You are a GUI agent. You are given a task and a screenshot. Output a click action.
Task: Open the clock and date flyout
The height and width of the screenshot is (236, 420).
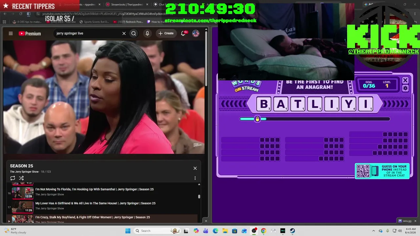411,231
